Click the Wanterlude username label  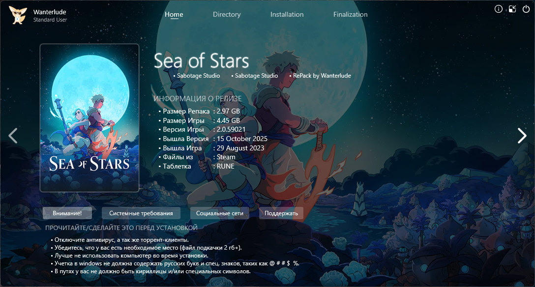(50, 12)
